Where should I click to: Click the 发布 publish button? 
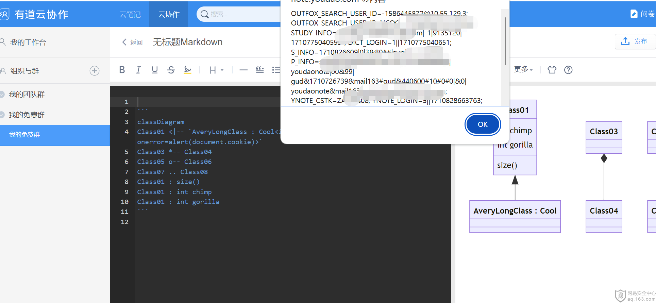point(635,41)
